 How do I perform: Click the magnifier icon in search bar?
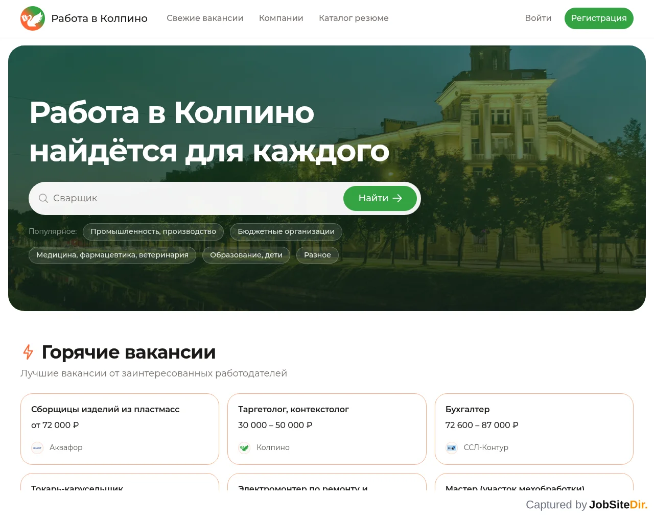[43, 198]
